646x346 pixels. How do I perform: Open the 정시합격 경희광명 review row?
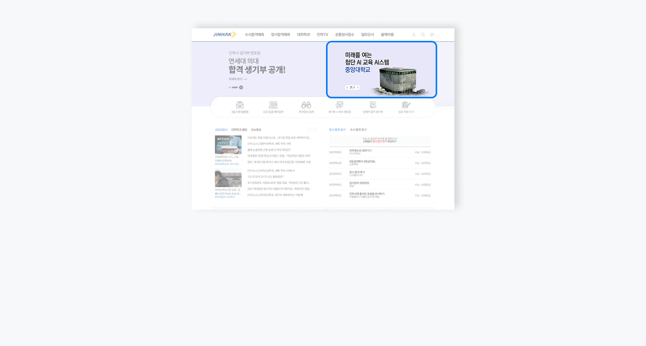(x=380, y=184)
